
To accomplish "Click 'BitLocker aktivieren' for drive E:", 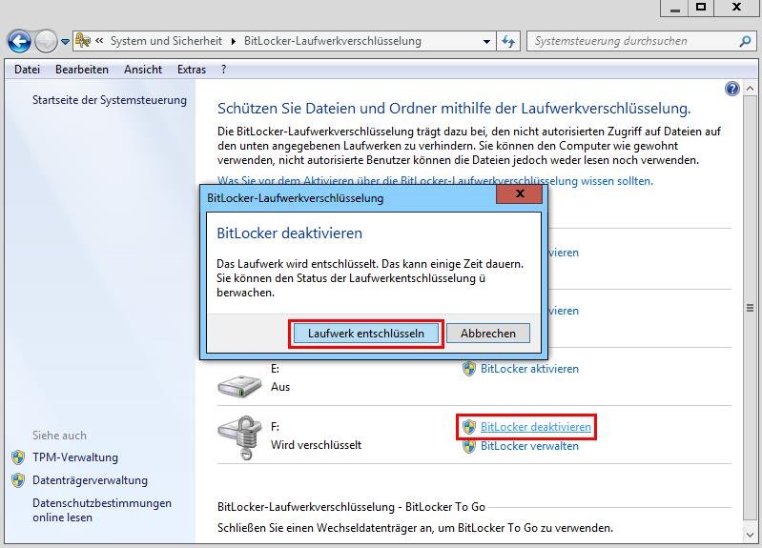I will click(x=529, y=369).
